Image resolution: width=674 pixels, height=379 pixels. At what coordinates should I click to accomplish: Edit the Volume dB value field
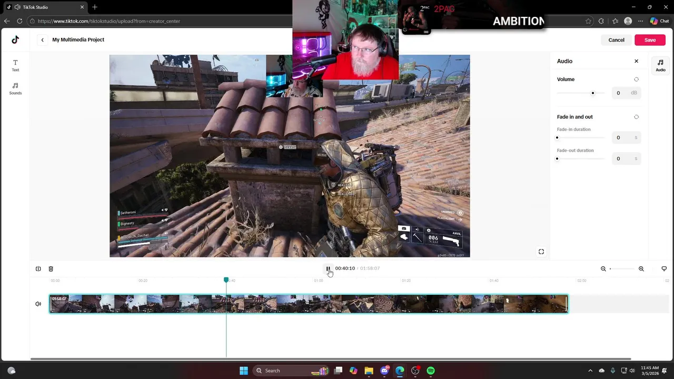625,93
